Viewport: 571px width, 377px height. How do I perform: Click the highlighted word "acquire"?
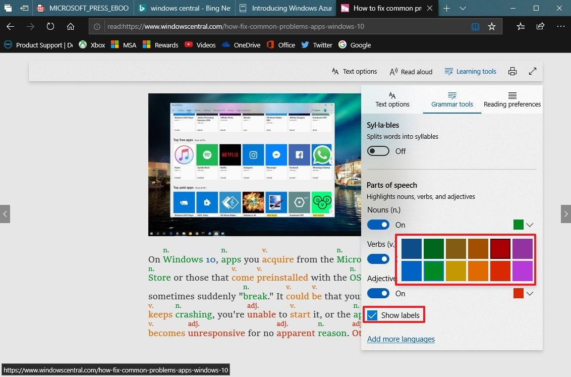278,259
